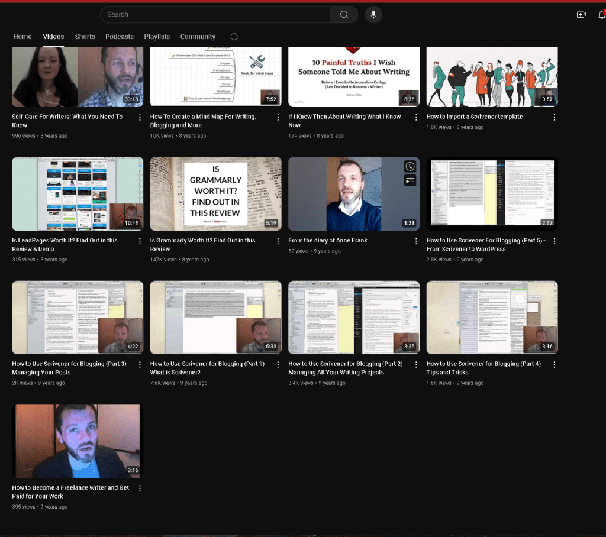Open options for Scrivener Part 5 video
The height and width of the screenshot is (537, 606).
click(x=554, y=241)
